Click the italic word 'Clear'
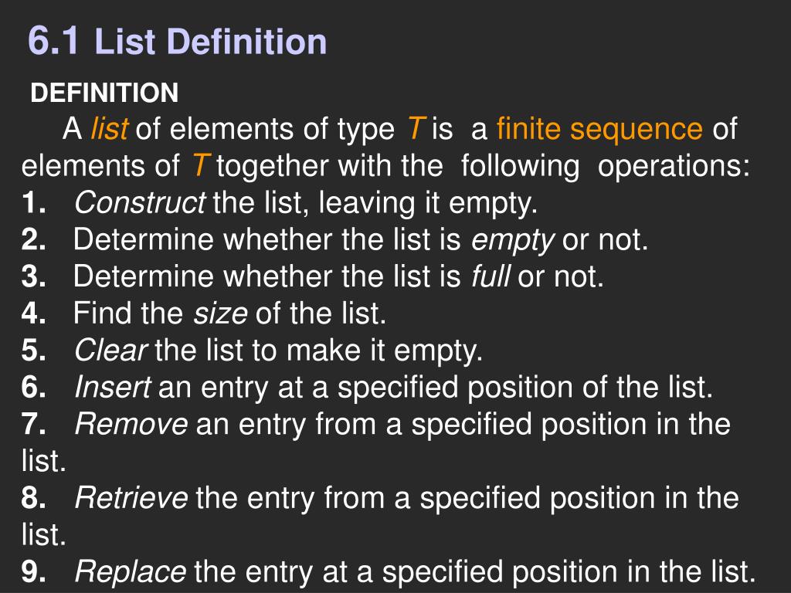 click(111, 350)
